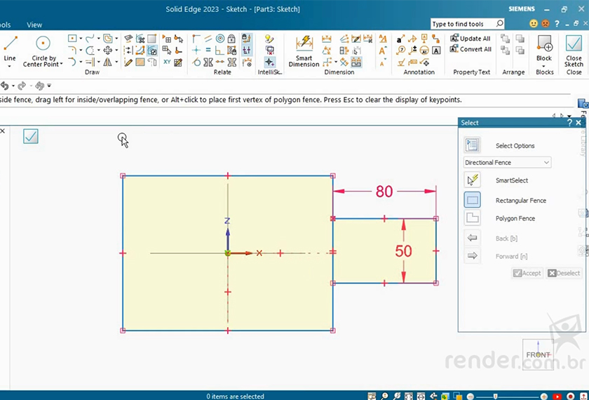Click the Smart Dimension tool
The image size is (589, 400).
[304, 46]
